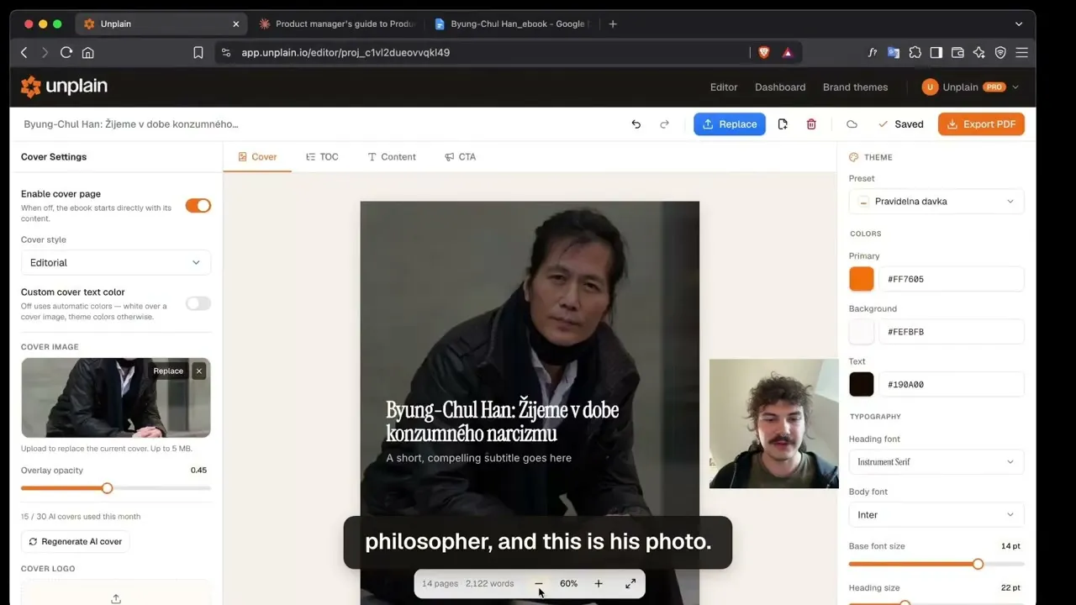The height and width of the screenshot is (605, 1076).
Task: Click the blue Replace button
Action: [x=730, y=124]
